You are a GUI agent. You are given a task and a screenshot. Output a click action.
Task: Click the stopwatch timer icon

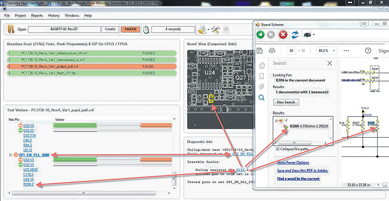pos(146,29)
